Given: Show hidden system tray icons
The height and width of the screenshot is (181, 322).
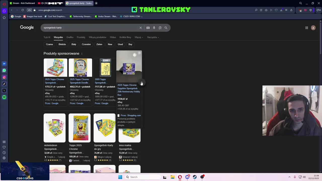Looking at the screenshot, I should (289, 177).
